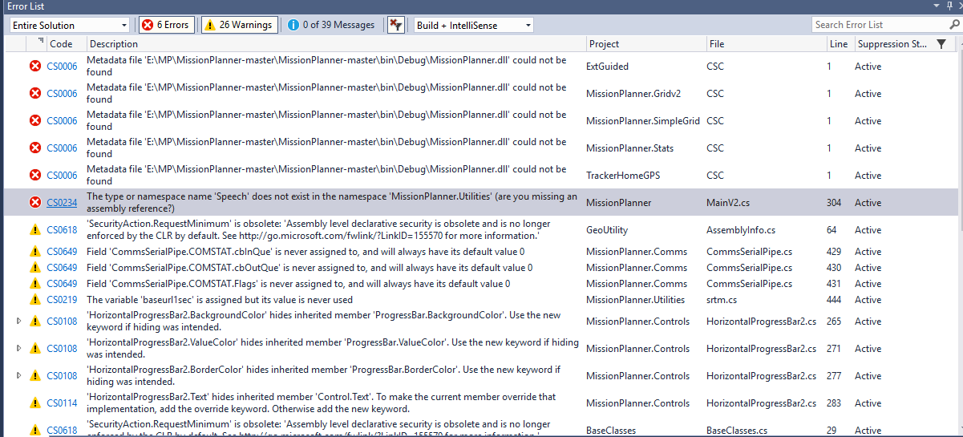This screenshot has width=963, height=437.
Task: Click the error icon on MissionPlanner.SimpleGrid row
Action: click(35, 121)
